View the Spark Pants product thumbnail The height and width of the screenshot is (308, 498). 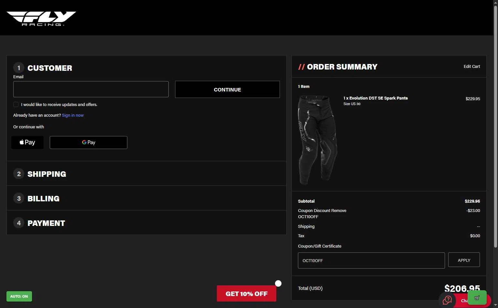[318, 140]
